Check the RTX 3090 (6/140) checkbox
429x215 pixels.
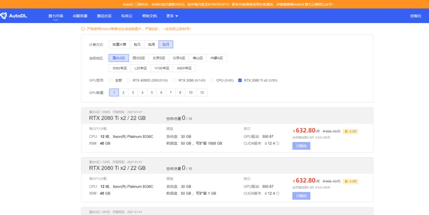[174, 80]
